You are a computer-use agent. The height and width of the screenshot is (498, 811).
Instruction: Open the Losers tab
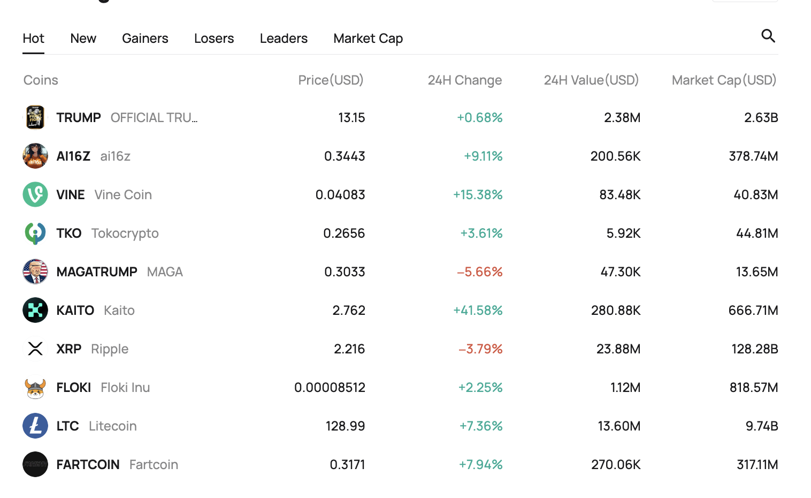point(214,39)
